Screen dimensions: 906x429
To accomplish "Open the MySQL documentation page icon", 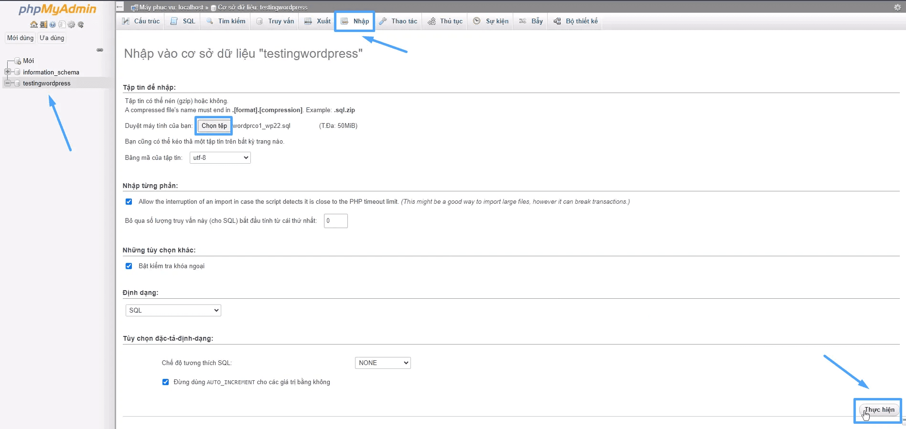I will [62, 24].
